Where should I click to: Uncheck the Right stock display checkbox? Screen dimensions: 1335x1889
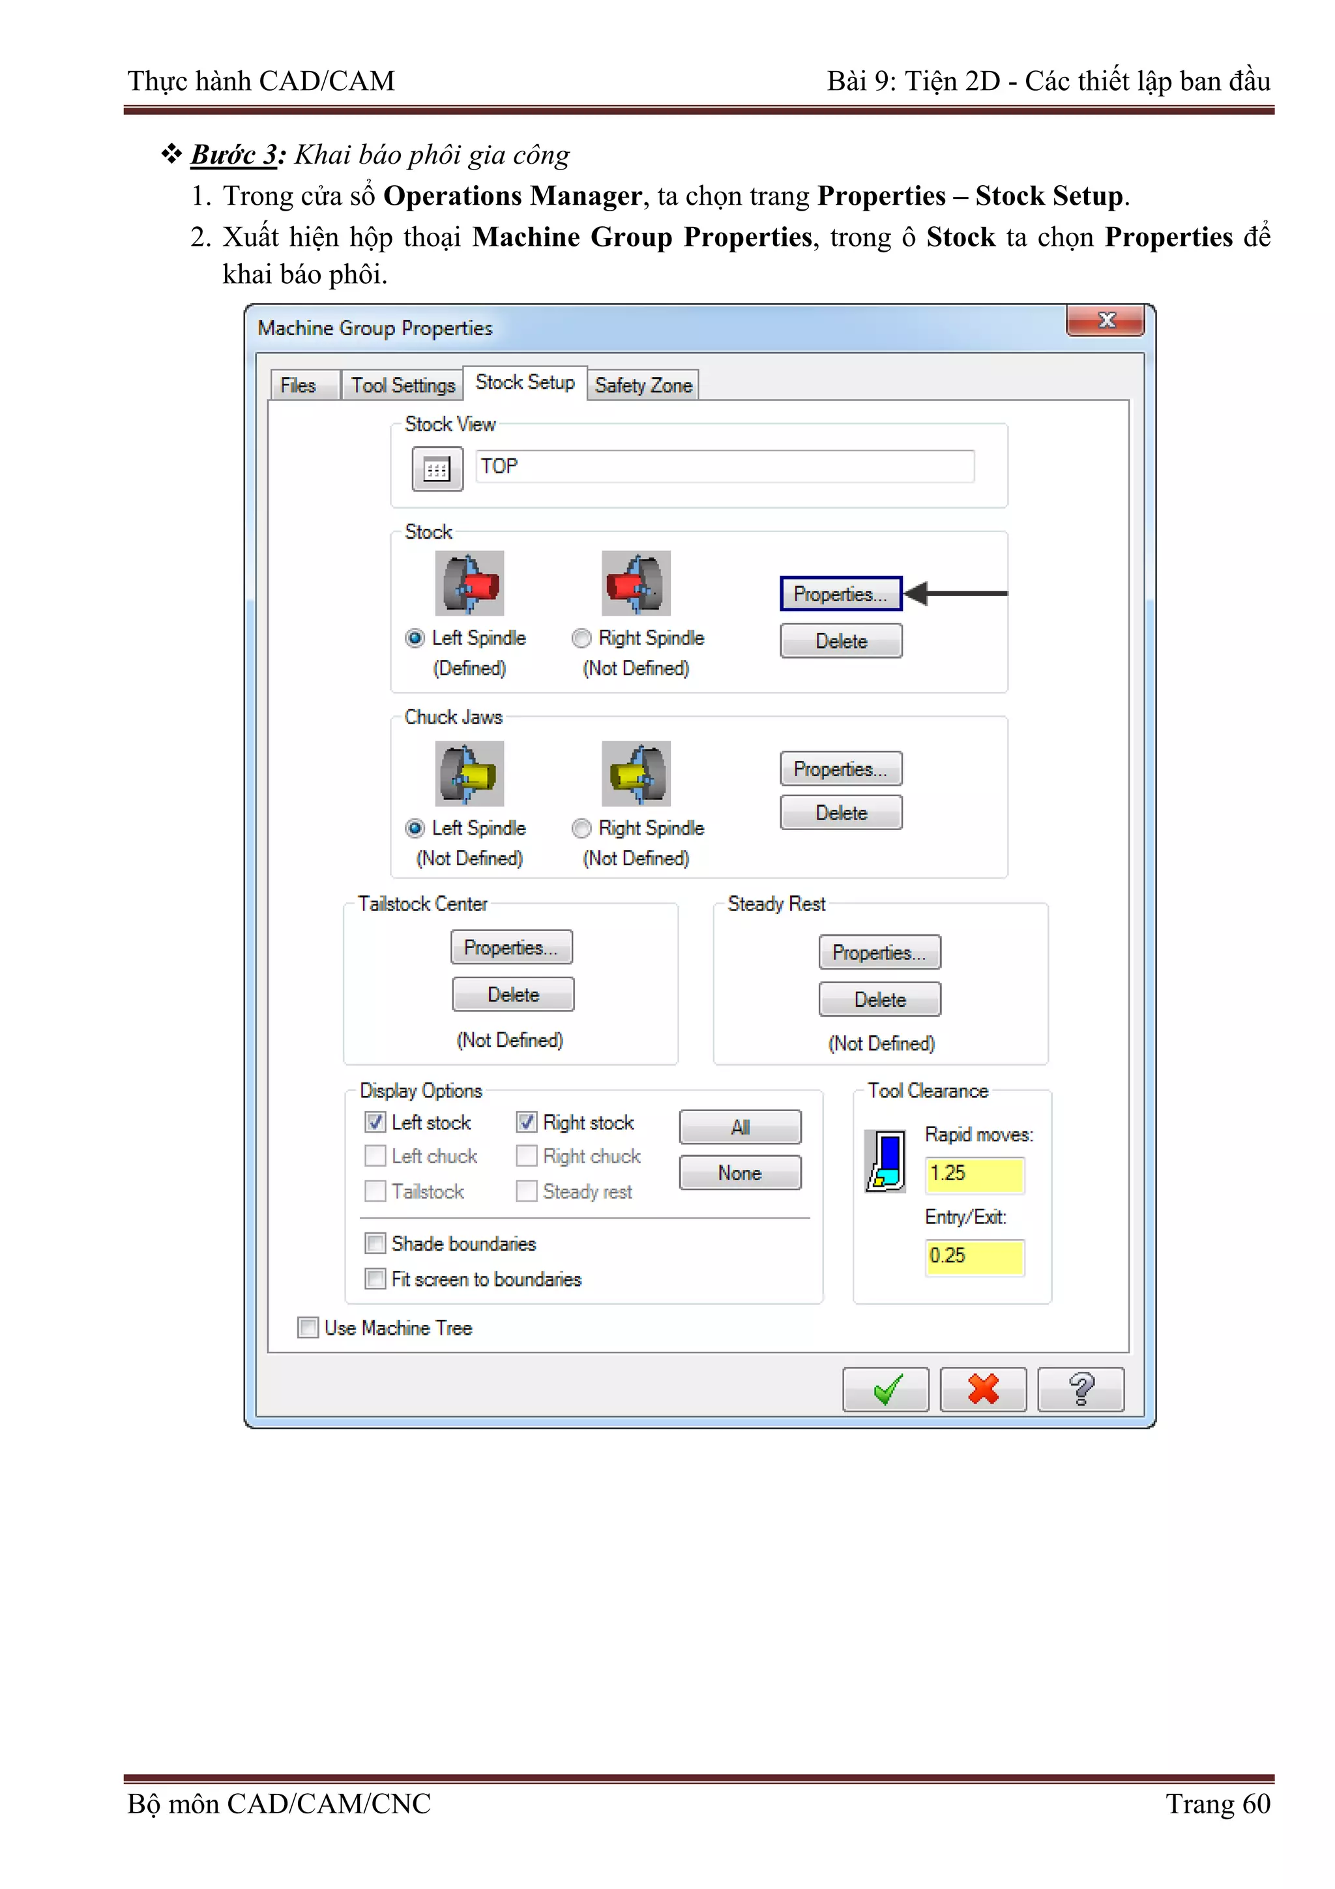coord(527,1122)
